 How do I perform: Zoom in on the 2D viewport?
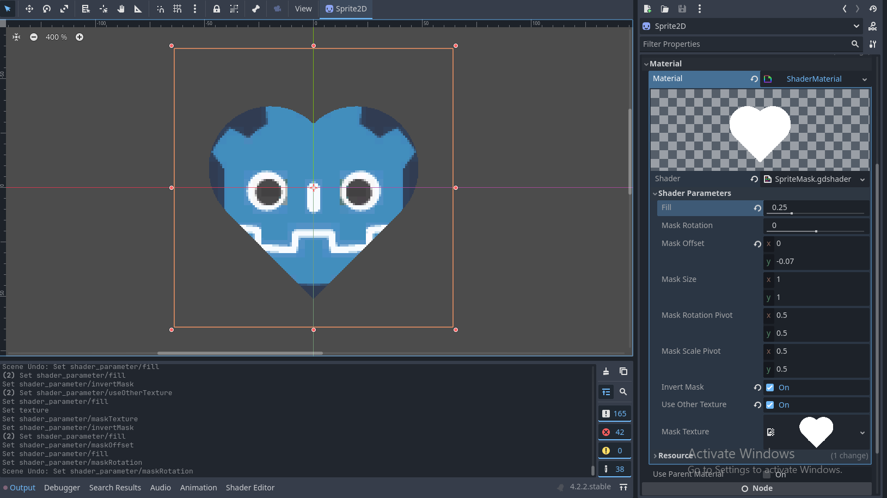pyautogui.click(x=79, y=37)
